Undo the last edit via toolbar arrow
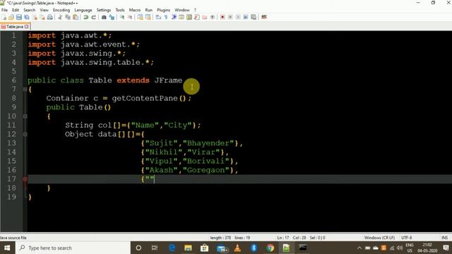 [x=85, y=17]
